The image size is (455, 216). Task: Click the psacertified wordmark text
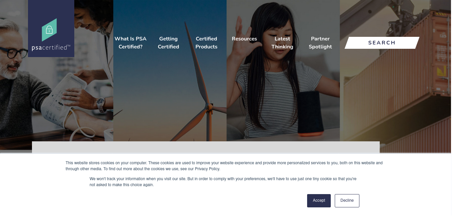click(x=51, y=47)
